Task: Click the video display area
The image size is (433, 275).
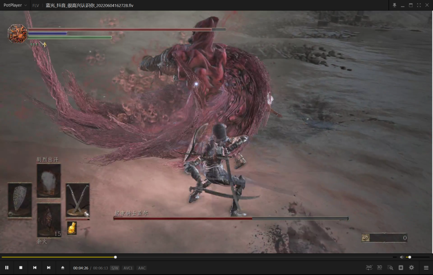Action: [x=216, y=132]
